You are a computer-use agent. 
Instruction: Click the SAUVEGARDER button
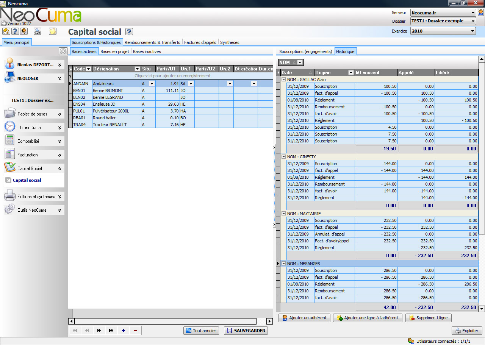(x=246, y=331)
